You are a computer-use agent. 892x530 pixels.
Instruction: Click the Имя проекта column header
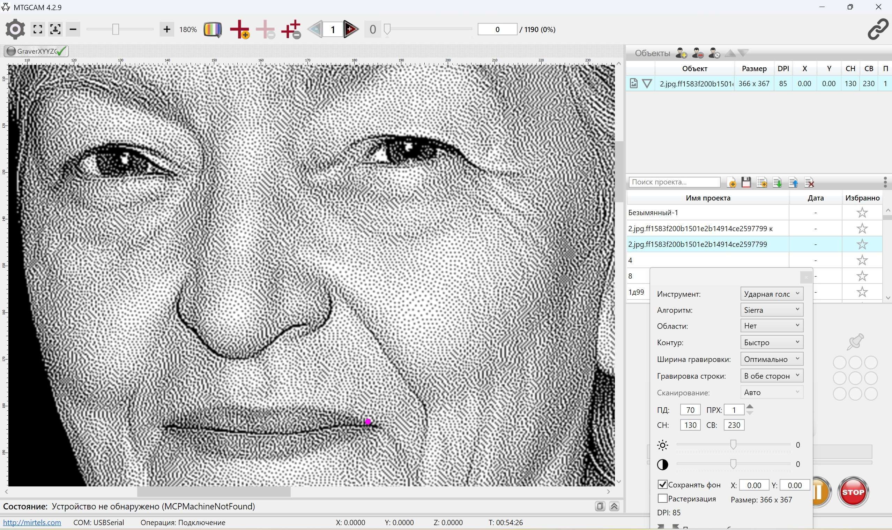tap(708, 198)
